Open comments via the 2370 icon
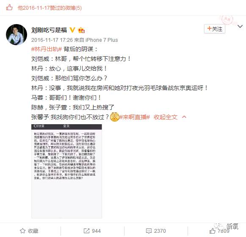The image size is (246, 237). coord(149,231)
